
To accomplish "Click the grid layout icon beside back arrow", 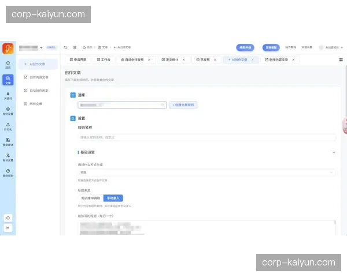I will coord(75,47).
